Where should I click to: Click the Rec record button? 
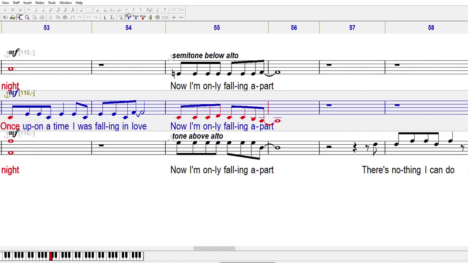pos(121,17)
